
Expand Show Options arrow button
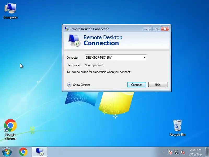click(69, 85)
